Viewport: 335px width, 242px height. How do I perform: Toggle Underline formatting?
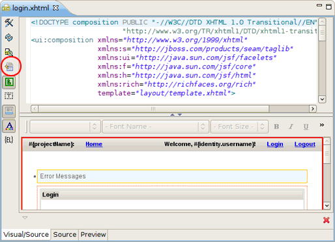[x=306, y=127]
